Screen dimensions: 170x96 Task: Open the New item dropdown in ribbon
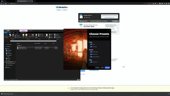(41, 34)
